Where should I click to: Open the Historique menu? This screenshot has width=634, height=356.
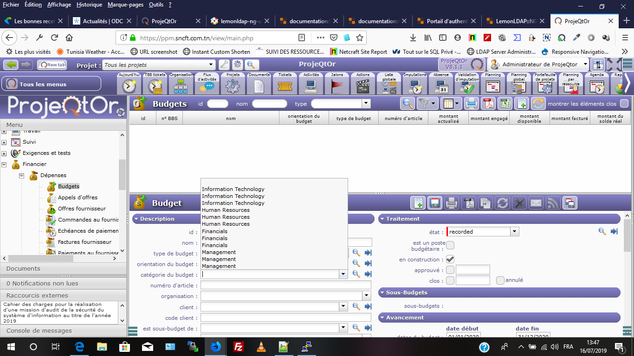[89, 5]
